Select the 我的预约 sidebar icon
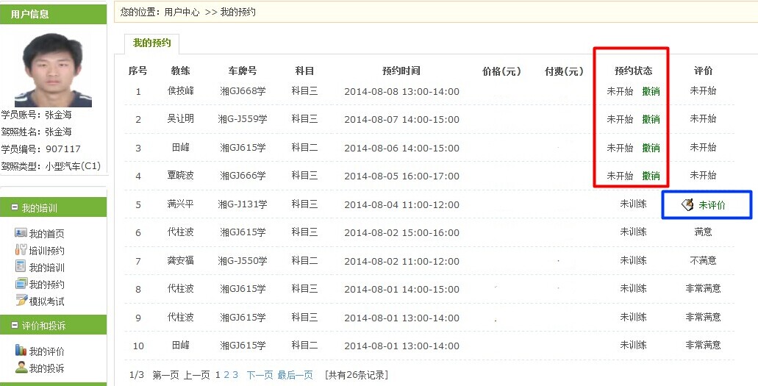 [x=21, y=284]
